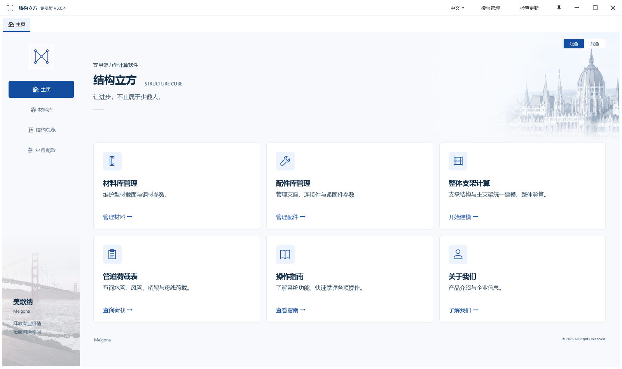Viewport: 622px width, 369px height.
Task: Switch to 深色 dark theme
Action: 595,44
